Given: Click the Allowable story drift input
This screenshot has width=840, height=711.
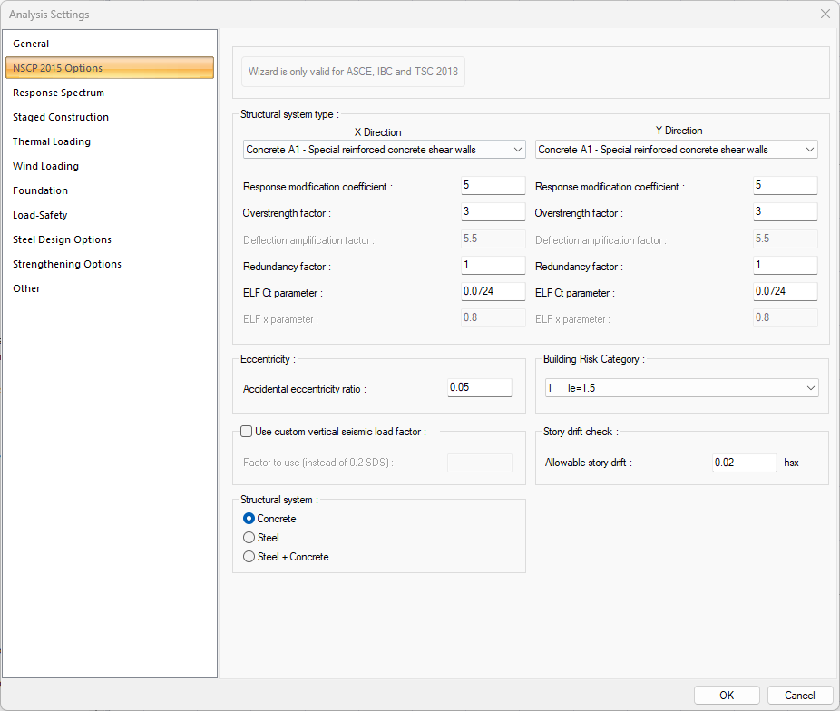Looking at the screenshot, I should pyautogui.click(x=744, y=463).
